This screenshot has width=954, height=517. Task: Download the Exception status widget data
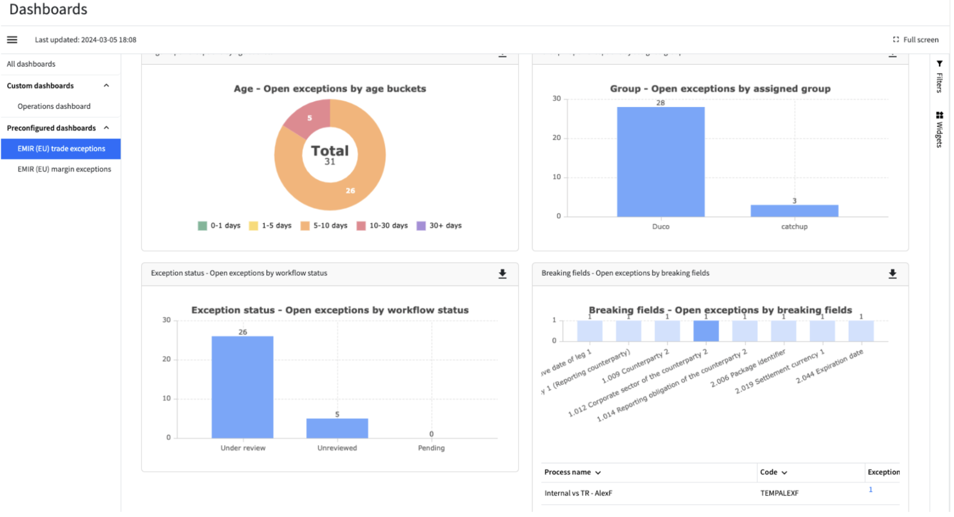click(x=502, y=274)
